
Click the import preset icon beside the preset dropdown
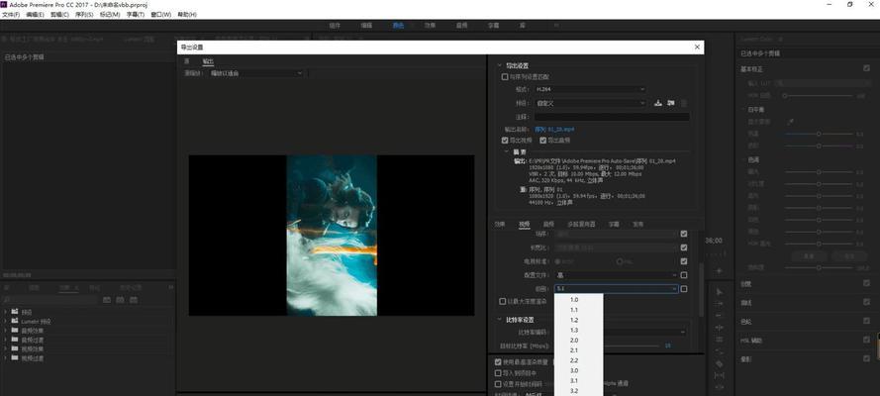(x=671, y=103)
